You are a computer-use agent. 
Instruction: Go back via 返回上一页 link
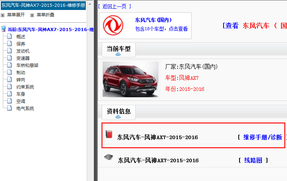point(115,7)
